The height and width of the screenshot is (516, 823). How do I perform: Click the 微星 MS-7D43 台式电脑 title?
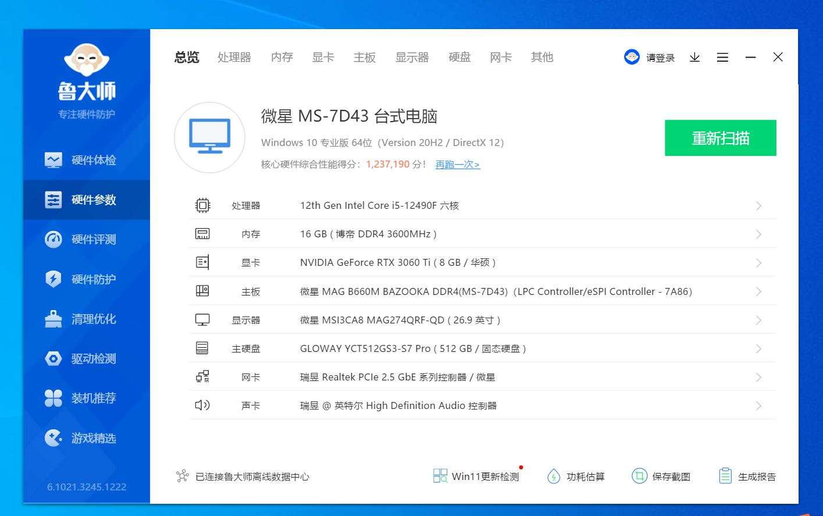tap(349, 116)
